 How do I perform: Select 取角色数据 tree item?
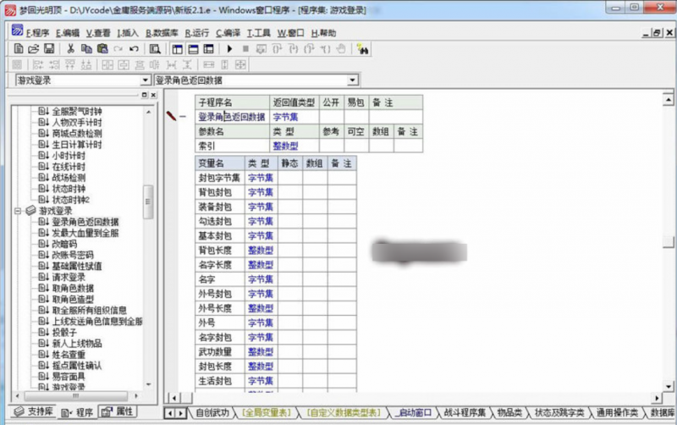pyautogui.click(x=73, y=288)
